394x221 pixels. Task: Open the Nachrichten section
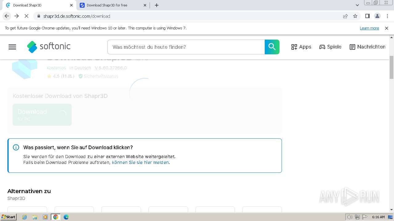click(x=368, y=47)
